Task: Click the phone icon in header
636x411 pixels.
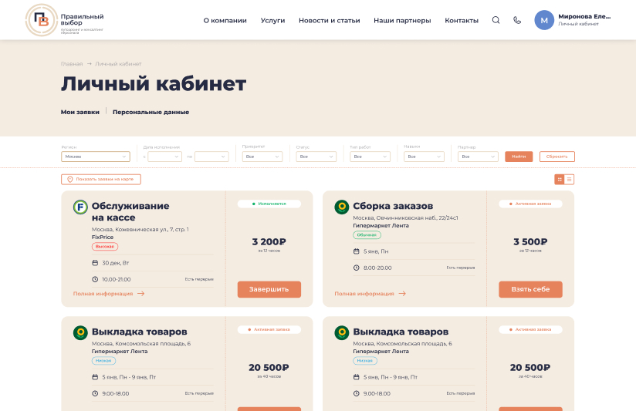Action: point(517,20)
